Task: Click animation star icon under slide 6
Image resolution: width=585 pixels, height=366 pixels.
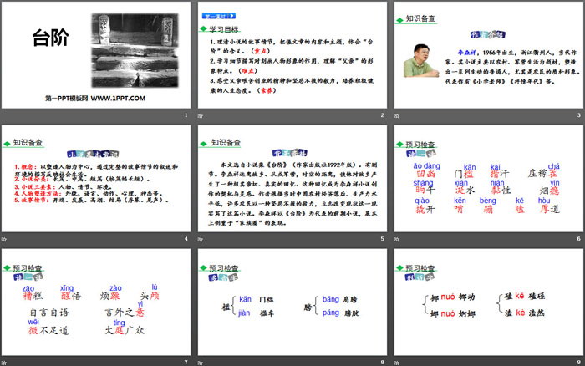Action: point(397,239)
